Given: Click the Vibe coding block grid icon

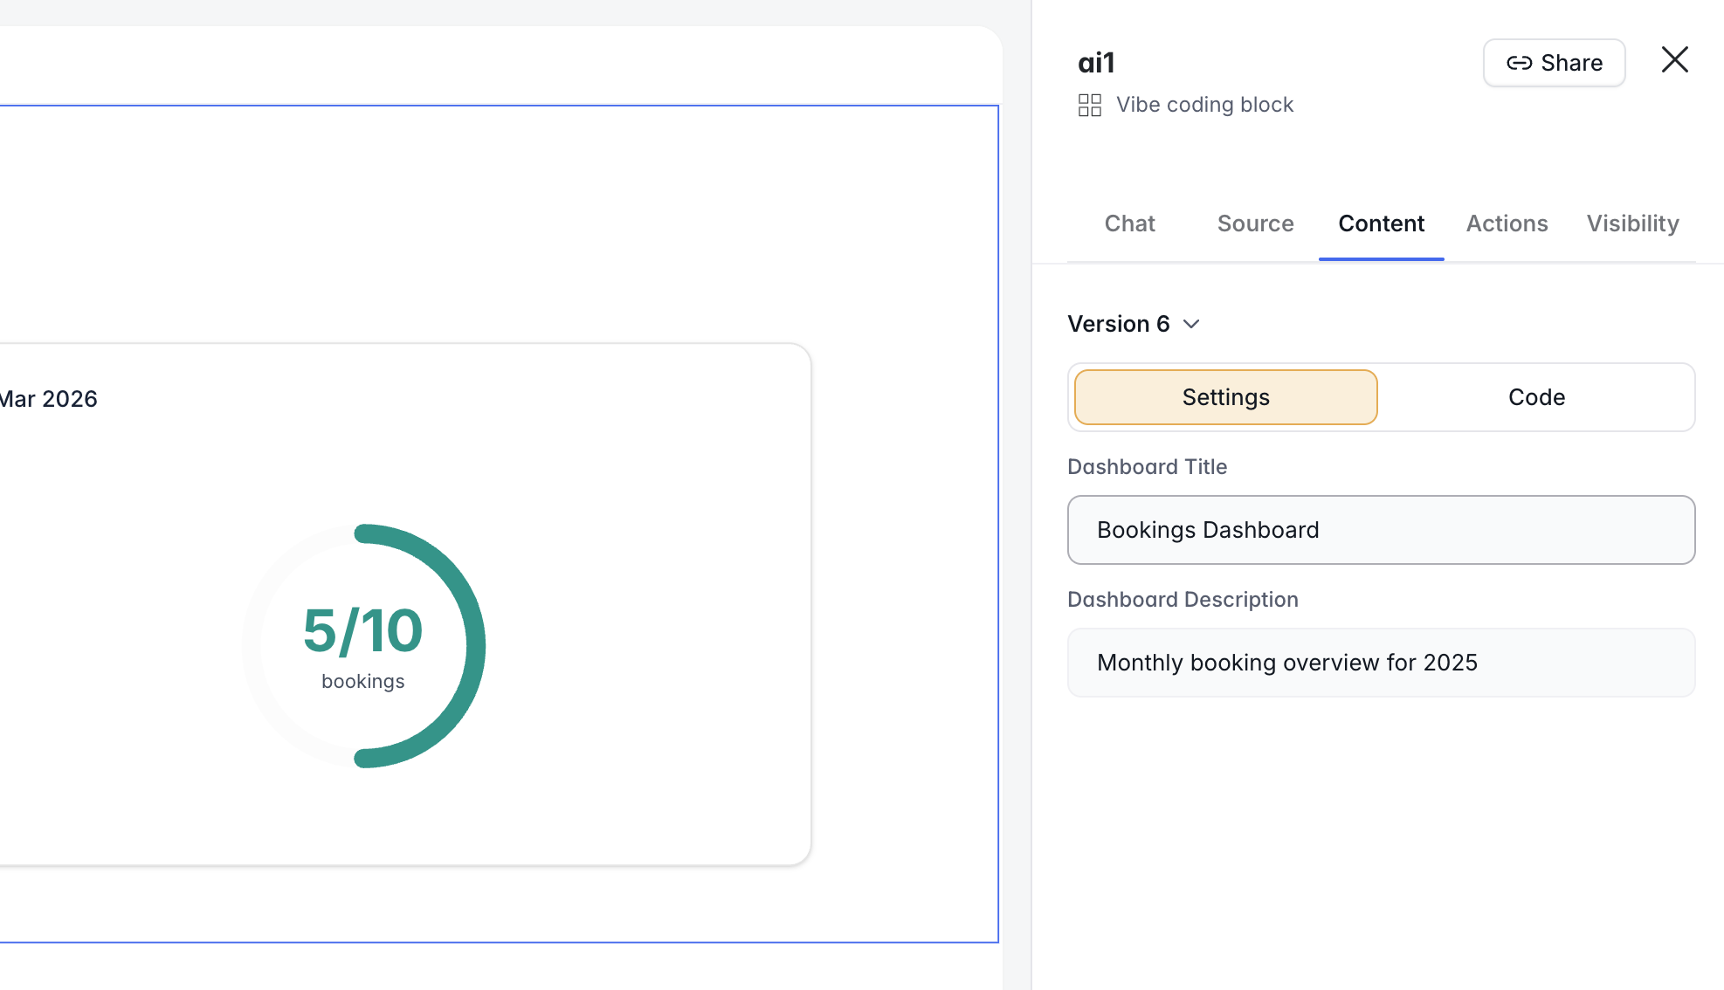Looking at the screenshot, I should 1089,106.
